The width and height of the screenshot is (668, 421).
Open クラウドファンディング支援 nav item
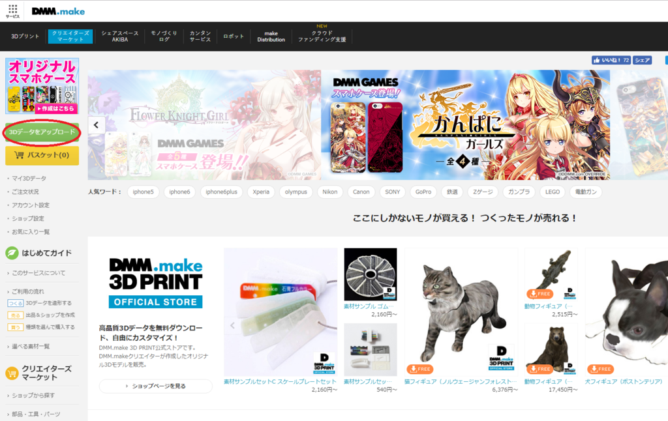click(x=322, y=36)
